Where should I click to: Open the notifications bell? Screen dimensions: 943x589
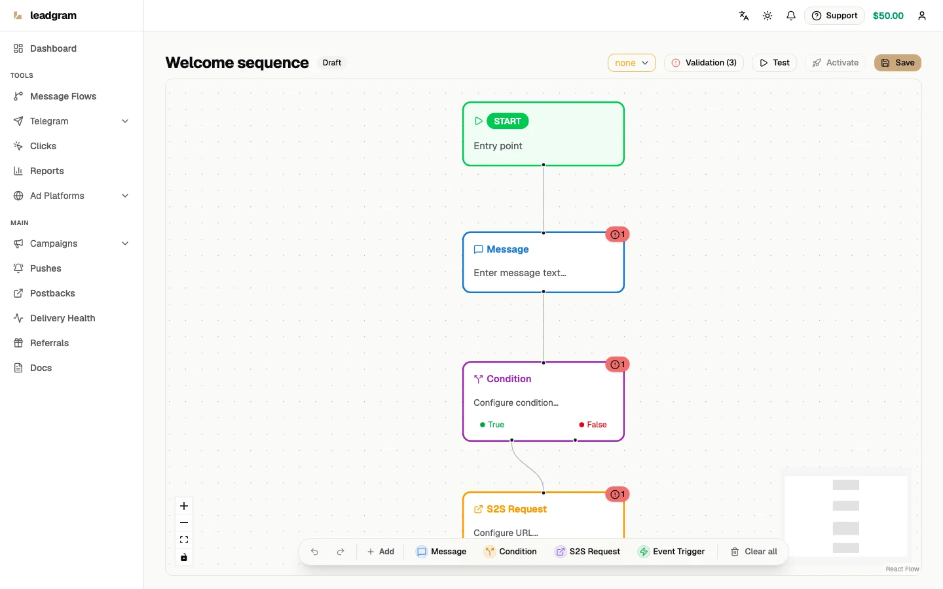point(791,16)
